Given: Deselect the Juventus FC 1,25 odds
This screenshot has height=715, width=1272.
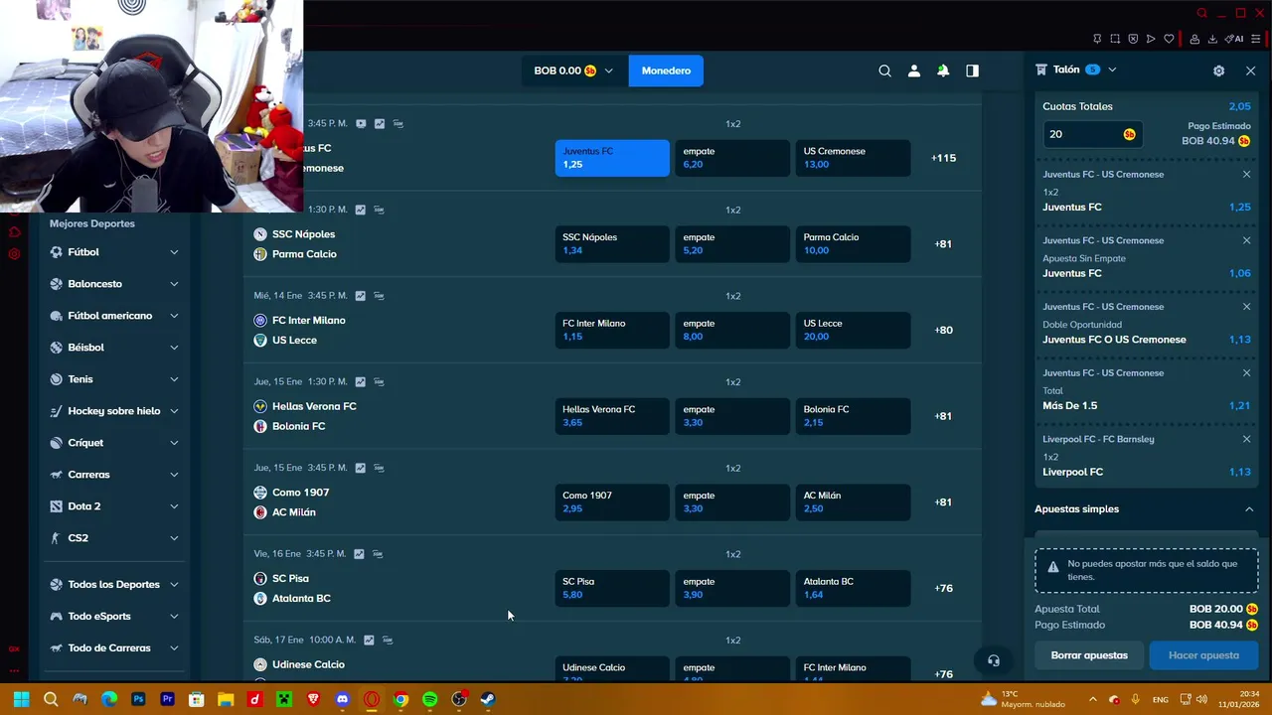Looking at the screenshot, I should (612, 158).
